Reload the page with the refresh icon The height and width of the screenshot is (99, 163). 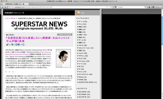click(111, 7)
